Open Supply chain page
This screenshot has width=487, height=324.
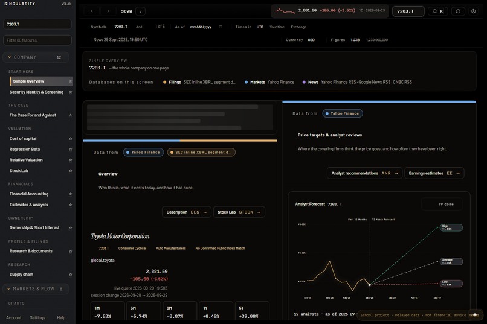(21, 275)
